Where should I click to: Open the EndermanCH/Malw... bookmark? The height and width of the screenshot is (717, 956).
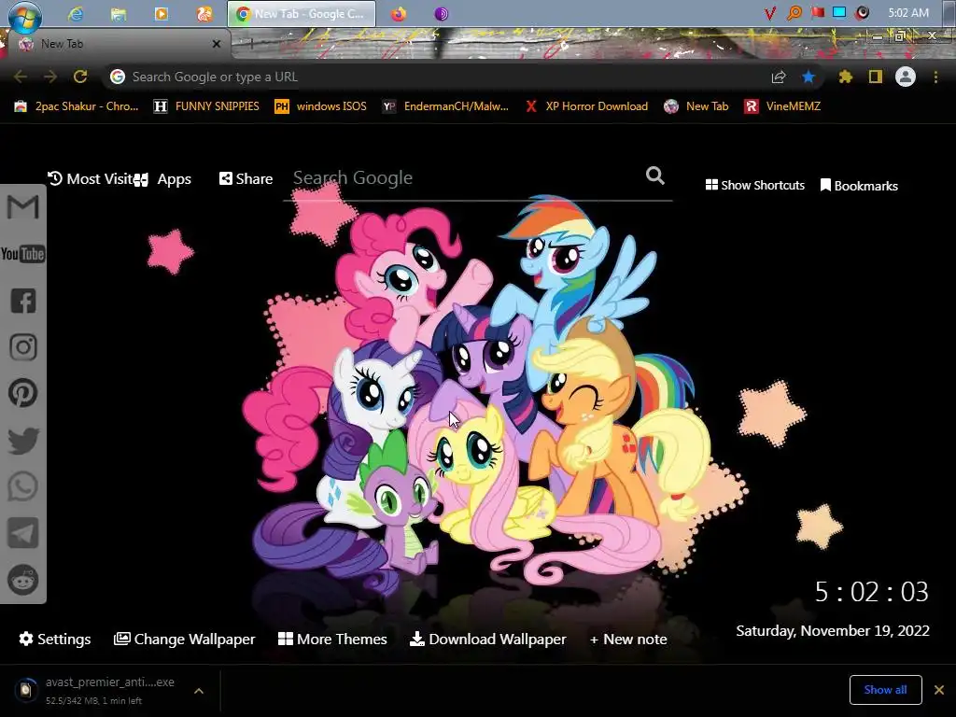445,106
